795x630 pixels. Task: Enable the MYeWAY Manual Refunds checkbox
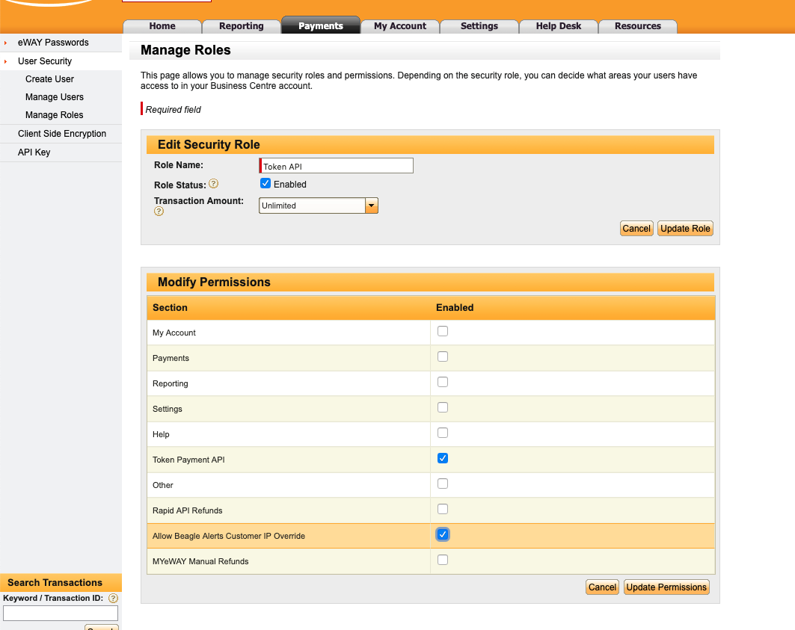pos(443,560)
